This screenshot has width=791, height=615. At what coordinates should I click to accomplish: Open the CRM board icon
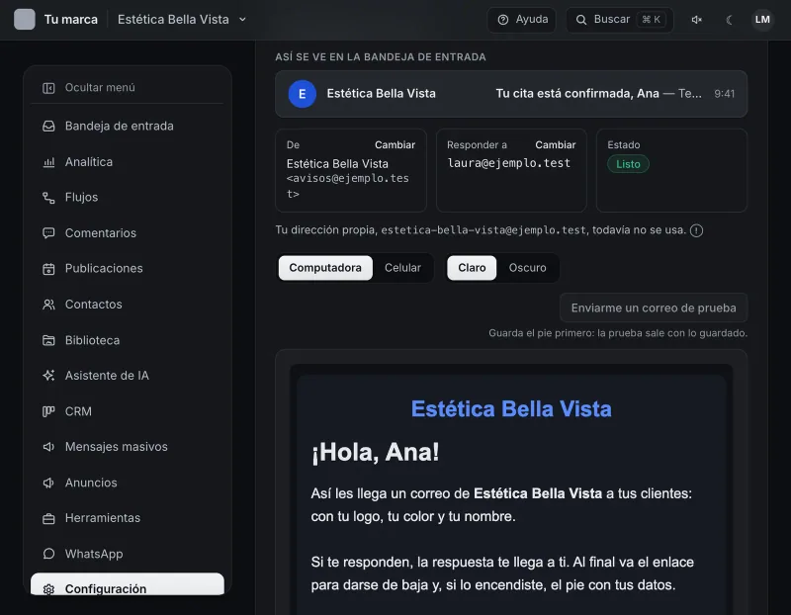point(48,411)
